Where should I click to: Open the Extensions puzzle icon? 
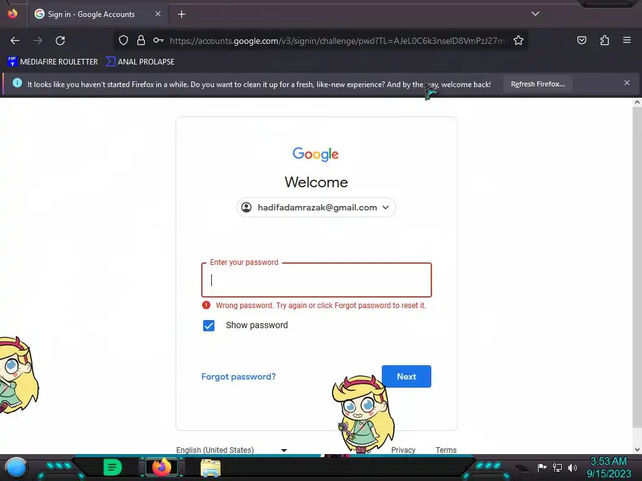(604, 40)
